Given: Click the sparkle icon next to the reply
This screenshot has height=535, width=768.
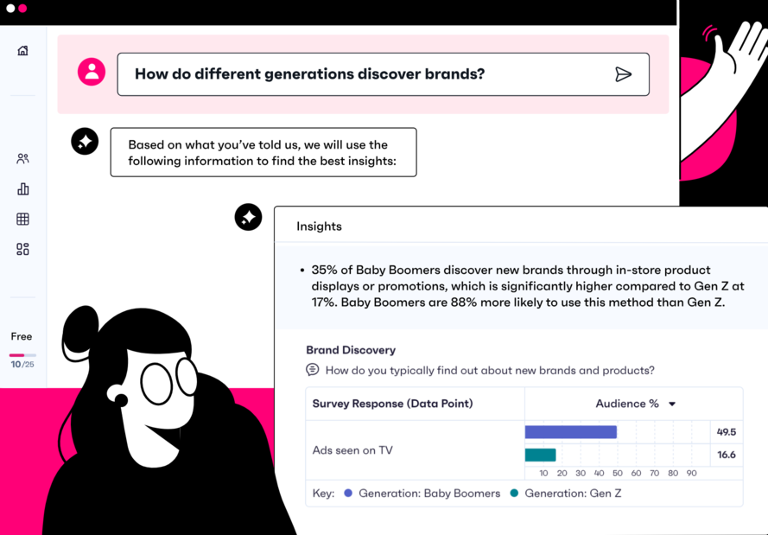Looking at the screenshot, I should 85,142.
